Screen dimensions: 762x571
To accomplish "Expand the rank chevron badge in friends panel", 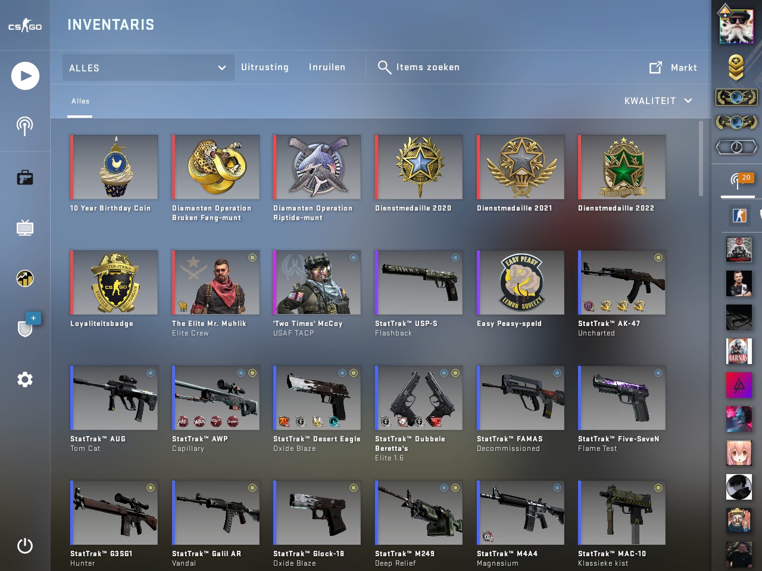I will point(736,67).
